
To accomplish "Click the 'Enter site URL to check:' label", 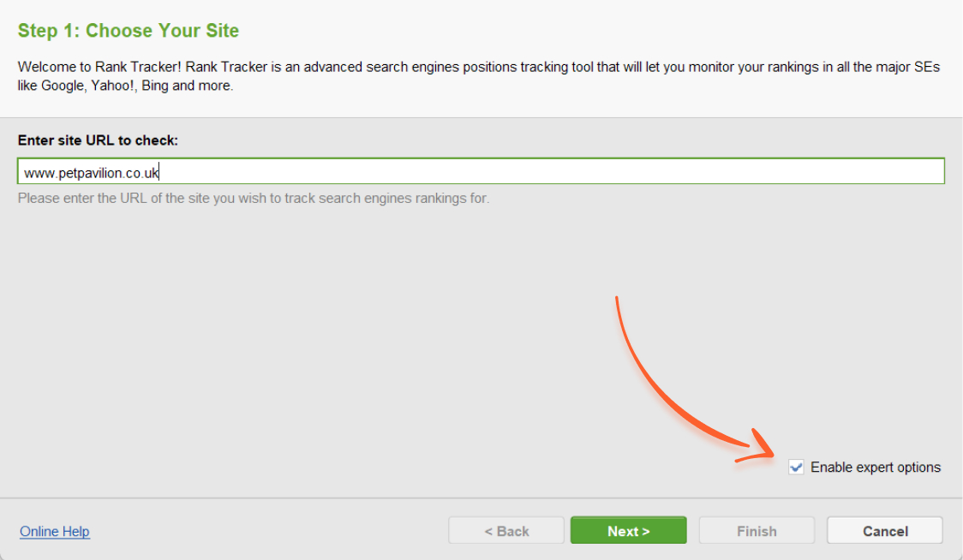I will 98,140.
